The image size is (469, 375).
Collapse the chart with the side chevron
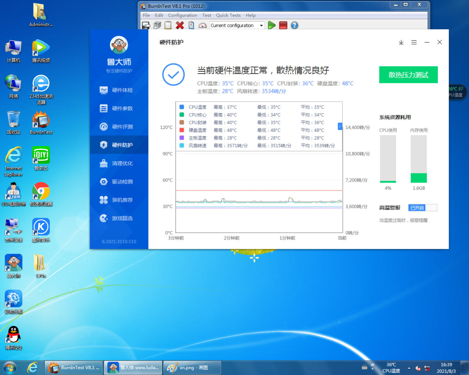[x=340, y=126]
